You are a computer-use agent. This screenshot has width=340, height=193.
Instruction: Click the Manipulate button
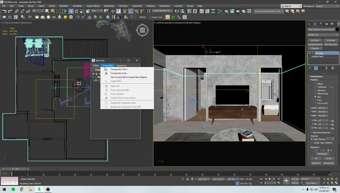point(322,154)
